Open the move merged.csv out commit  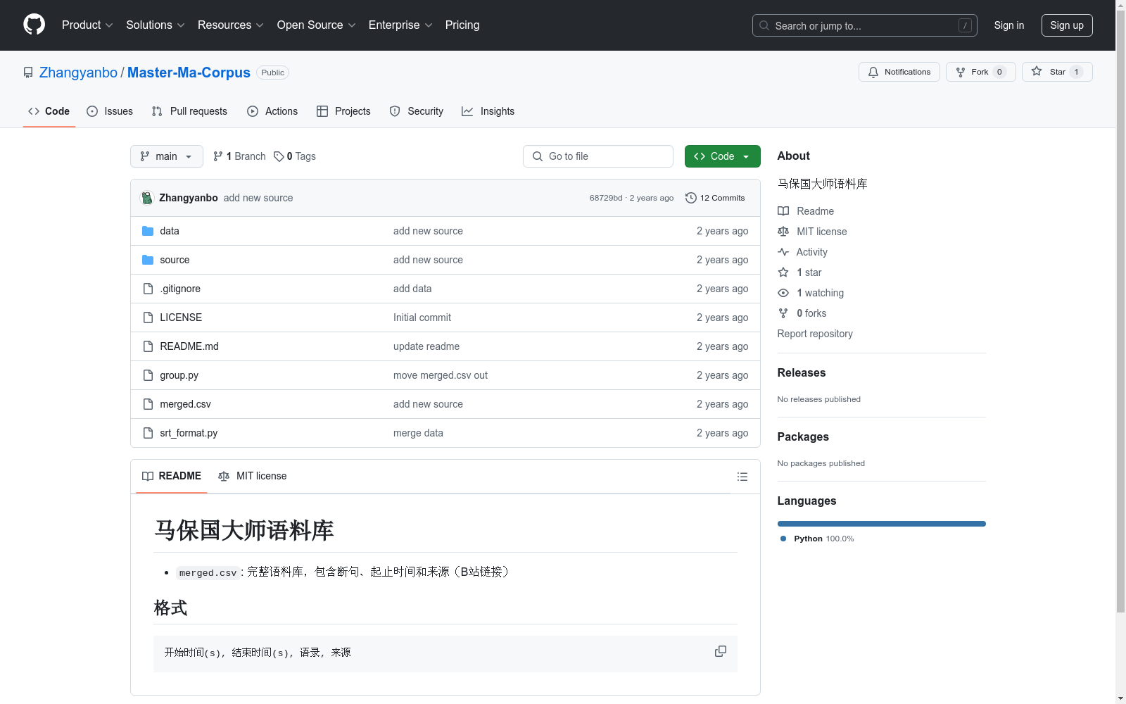click(x=441, y=375)
